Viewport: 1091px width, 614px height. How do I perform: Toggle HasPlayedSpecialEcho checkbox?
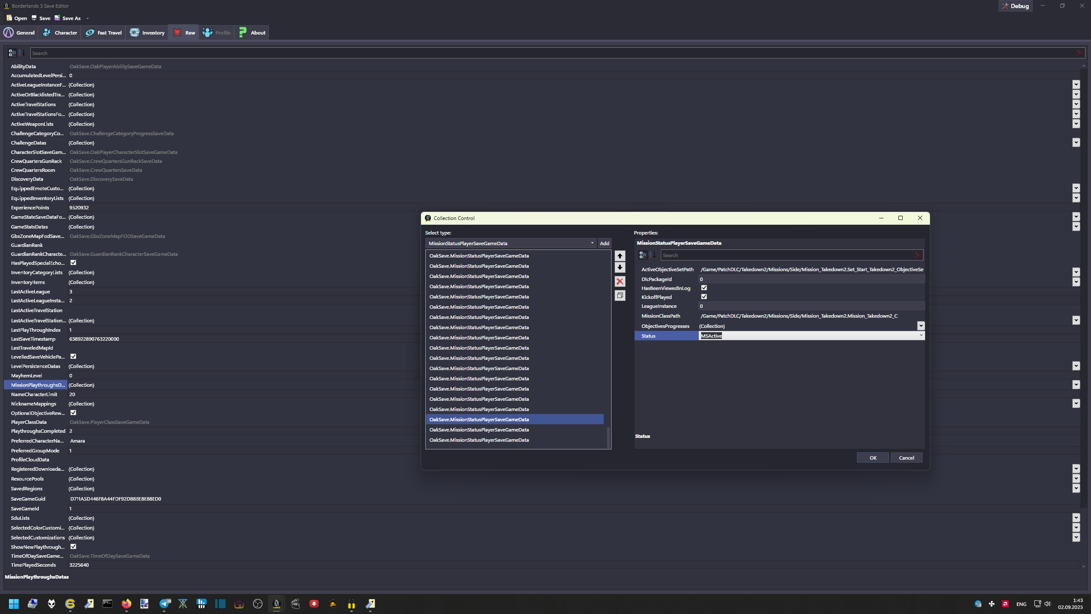click(73, 263)
